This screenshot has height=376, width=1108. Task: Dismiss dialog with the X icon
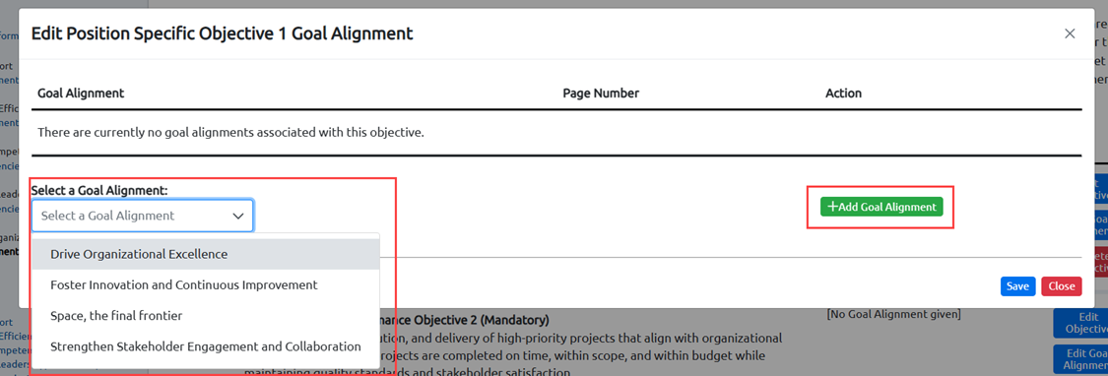click(1070, 33)
